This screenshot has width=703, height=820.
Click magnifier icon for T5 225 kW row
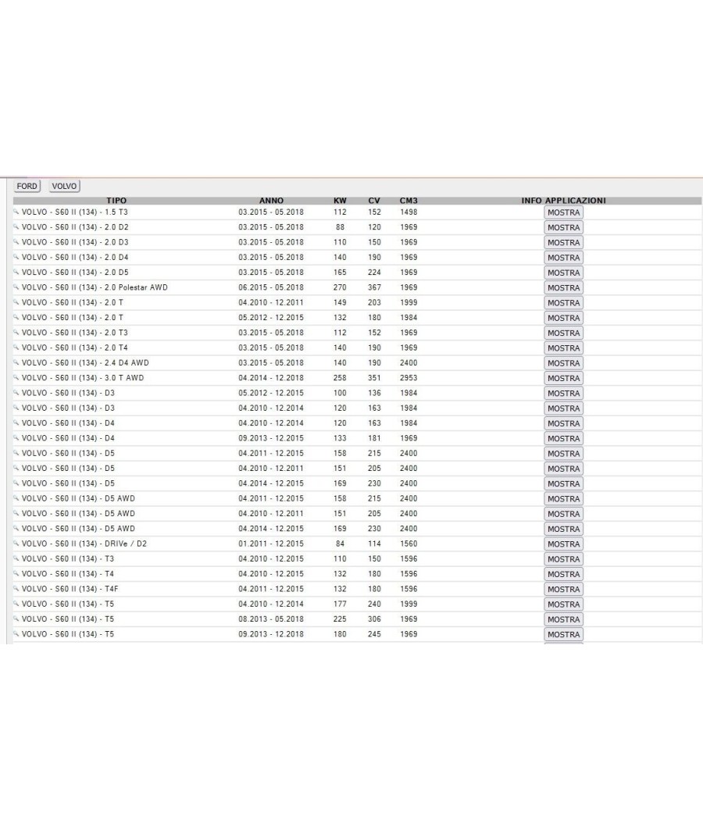[16, 619]
